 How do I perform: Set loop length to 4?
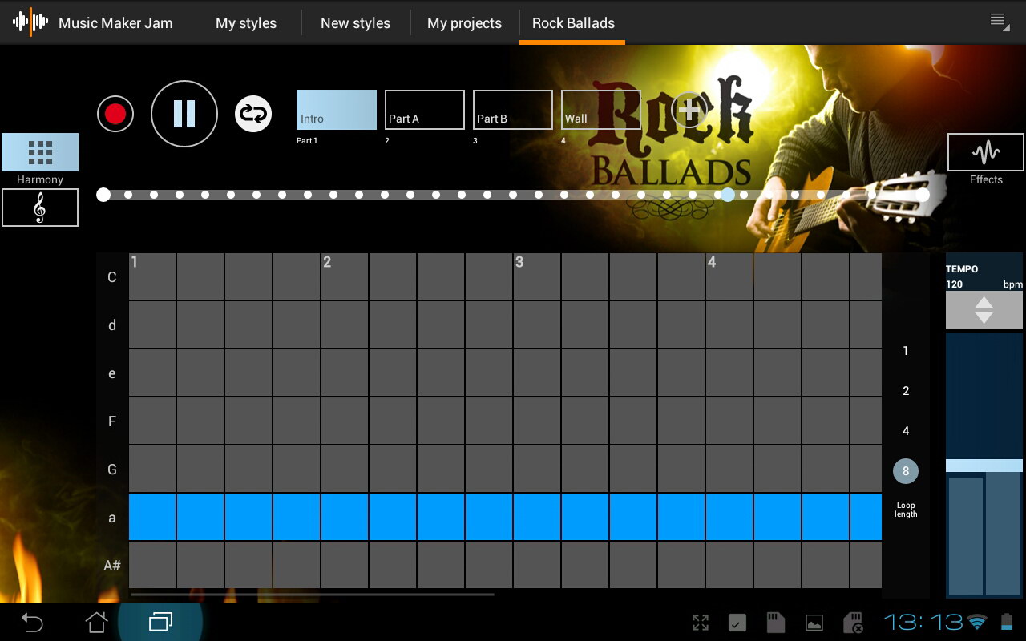tap(906, 431)
